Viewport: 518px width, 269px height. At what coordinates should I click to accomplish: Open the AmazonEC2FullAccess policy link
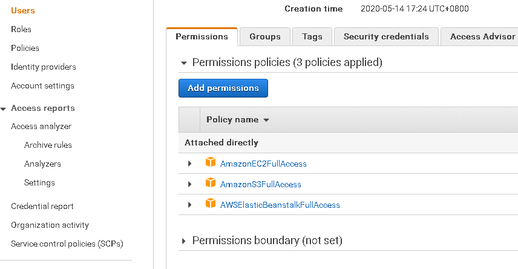coord(263,164)
